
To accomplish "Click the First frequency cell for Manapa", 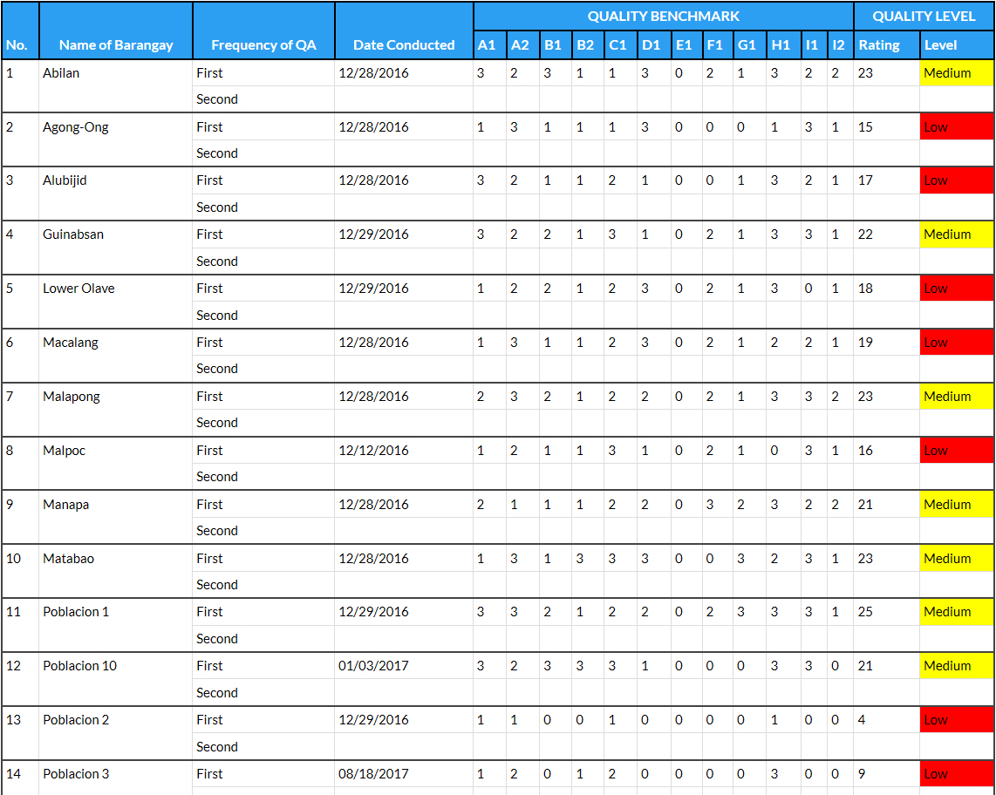I will click(263, 504).
